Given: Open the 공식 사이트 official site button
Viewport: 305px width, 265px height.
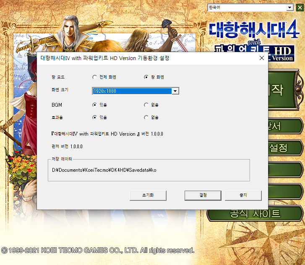Looking at the screenshot, I should [x=255, y=213].
